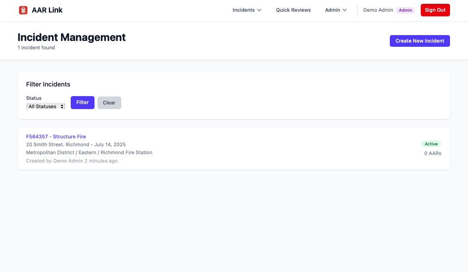Open incident F564357 - Structure Fire
Screen dimensions: 468x272
pyautogui.click(x=56, y=136)
